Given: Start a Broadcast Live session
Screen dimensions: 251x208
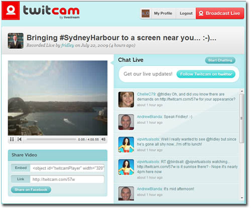Looking at the screenshot, I should point(220,14).
